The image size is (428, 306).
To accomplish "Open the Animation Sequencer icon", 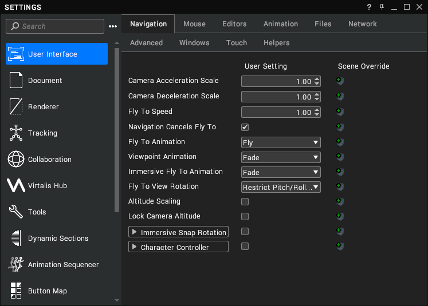I will (16, 264).
